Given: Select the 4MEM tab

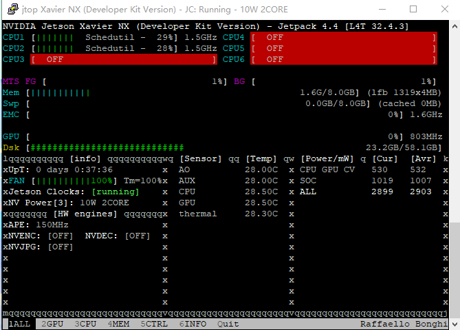Looking at the screenshot, I should pos(118,324).
